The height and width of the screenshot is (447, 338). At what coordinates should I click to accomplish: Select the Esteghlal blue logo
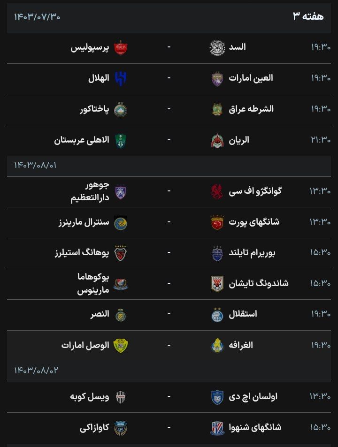[x=217, y=314]
